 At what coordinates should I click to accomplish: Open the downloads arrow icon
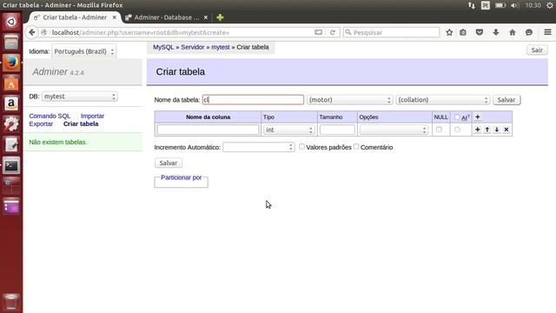[x=496, y=32]
